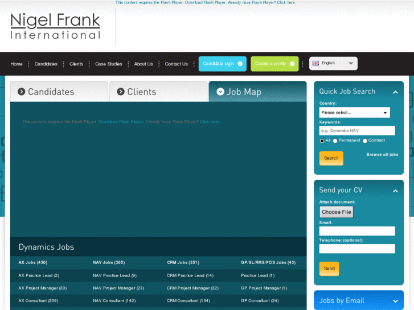Click the UK flag icon in language selector
The width and height of the screenshot is (414, 310).
point(315,63)
